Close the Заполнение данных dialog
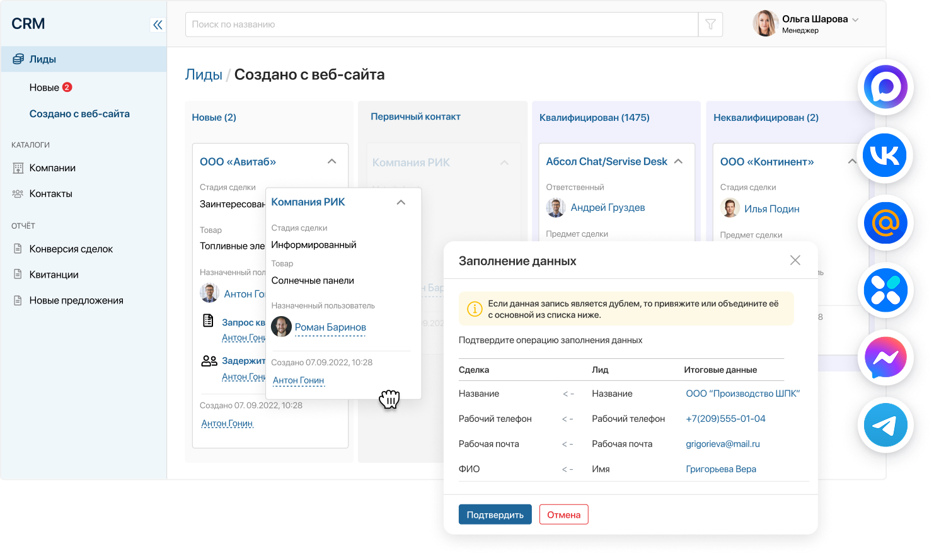The width and height of the screenshot is (934, 556). pos(795,260)
